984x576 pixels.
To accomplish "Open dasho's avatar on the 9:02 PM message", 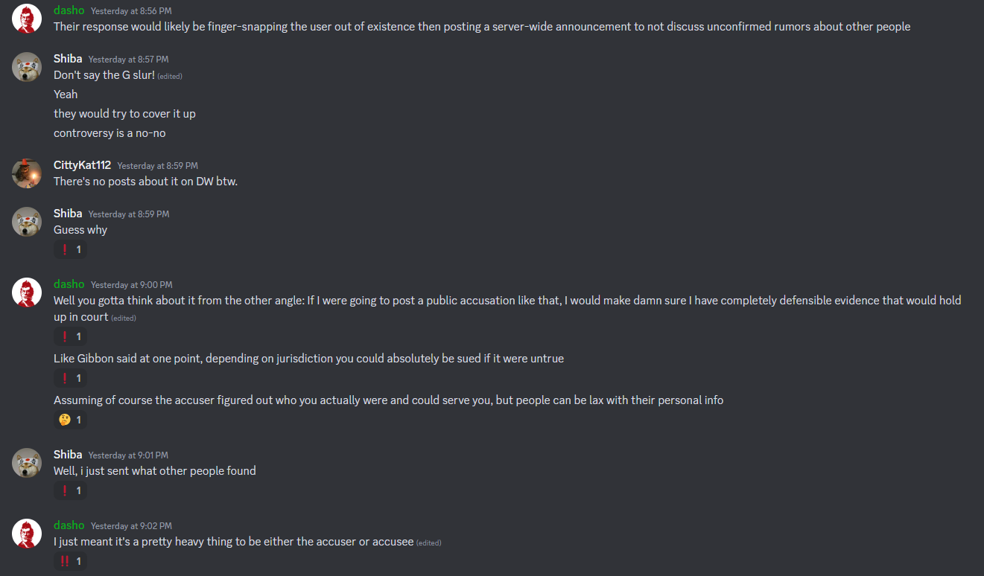I will click(27, 534).
